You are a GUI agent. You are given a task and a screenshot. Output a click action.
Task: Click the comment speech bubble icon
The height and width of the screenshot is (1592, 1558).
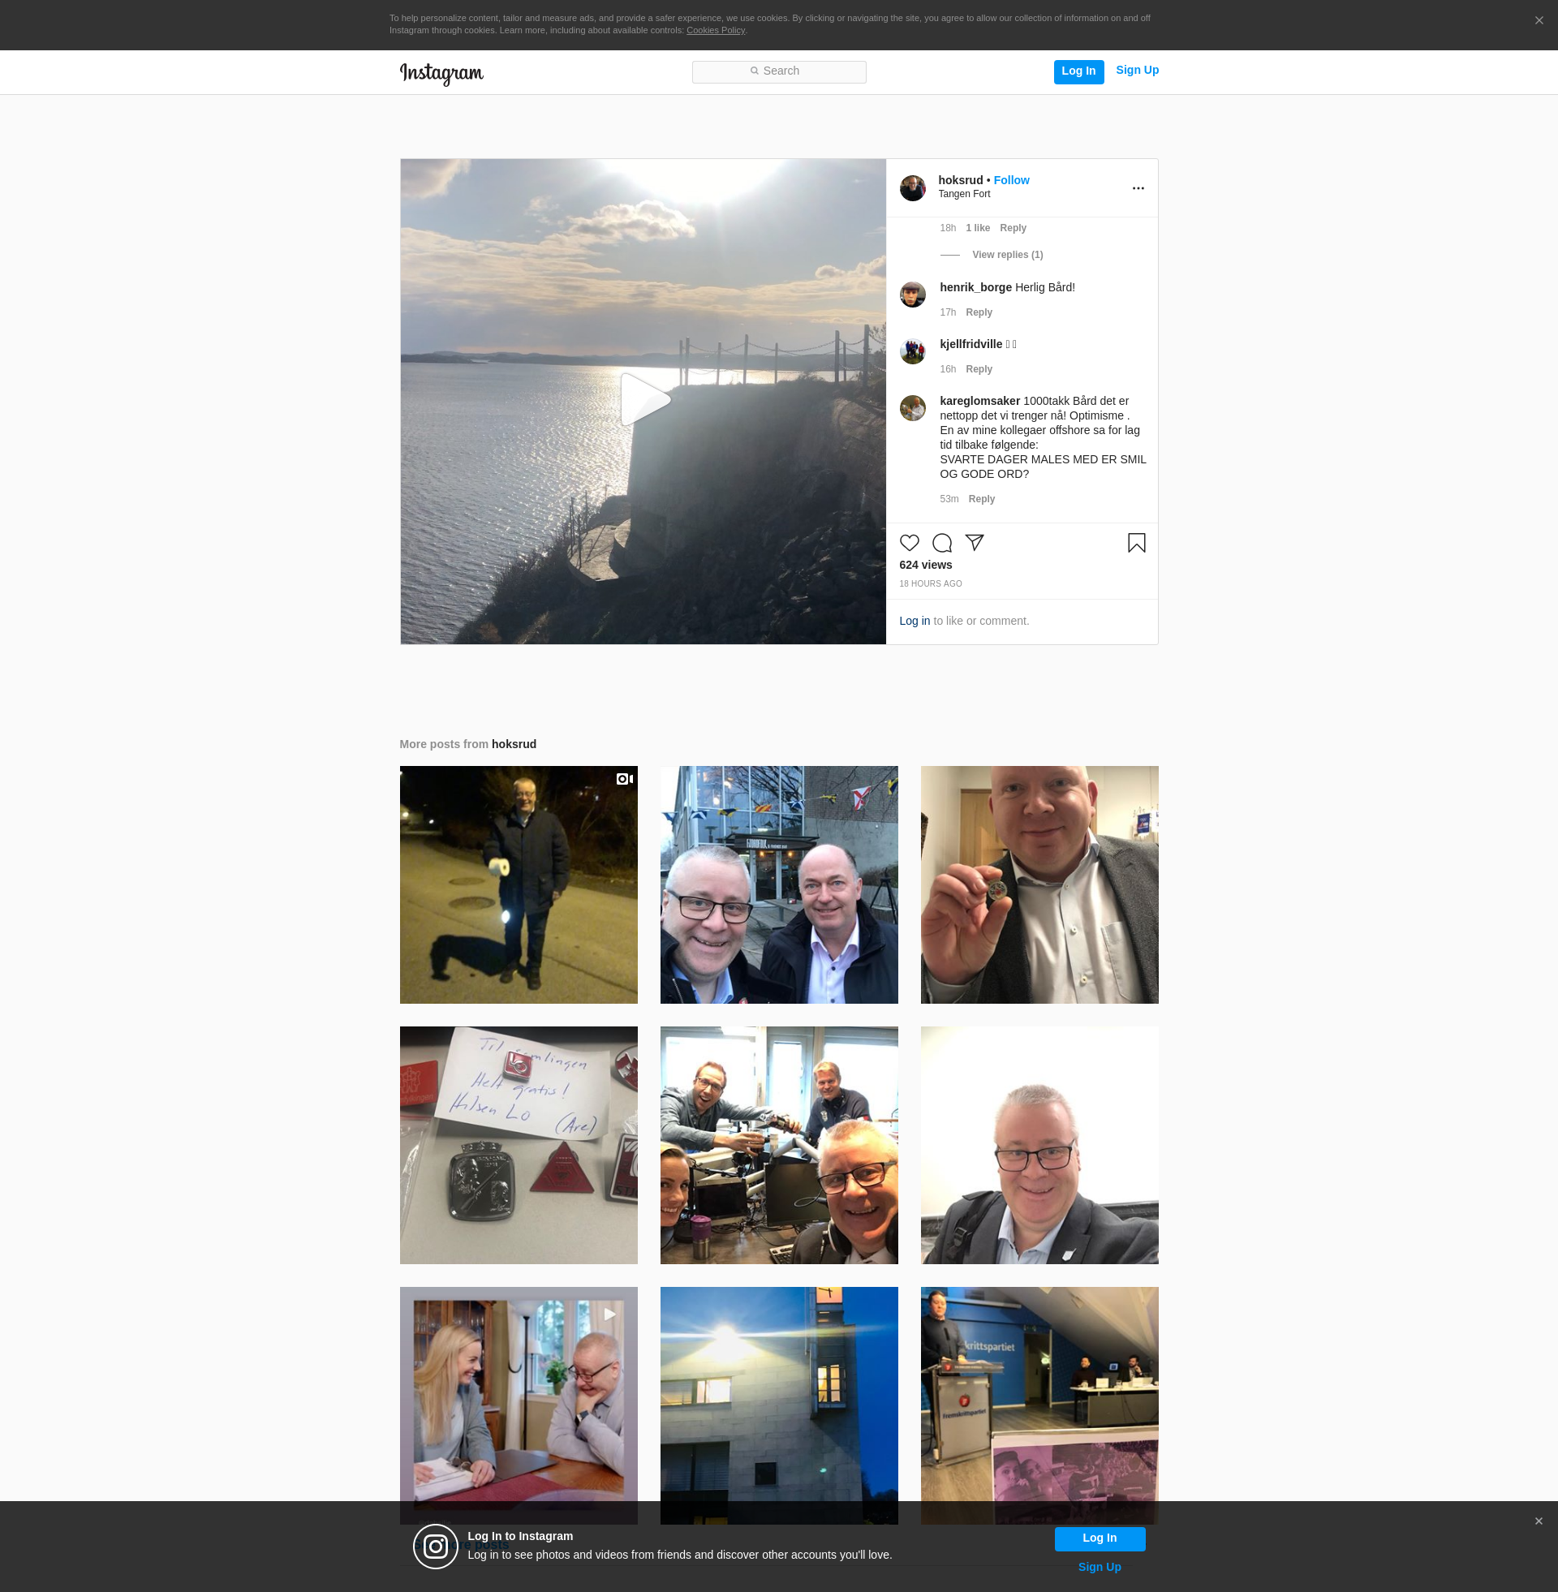tap(942, 543)
